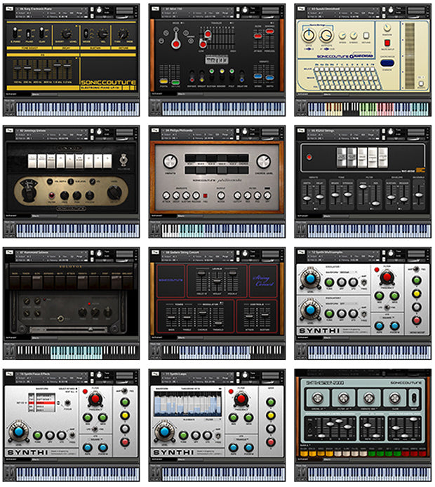Flip the rocker switch right of Synthesizer 2000 knobs
The height and width of the screenshot is (487, 435).
(414, 397)
